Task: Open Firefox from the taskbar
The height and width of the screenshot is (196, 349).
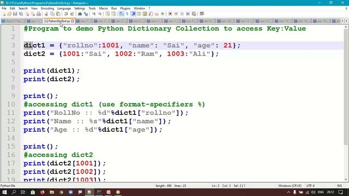Action: click(x=43, y=192)
